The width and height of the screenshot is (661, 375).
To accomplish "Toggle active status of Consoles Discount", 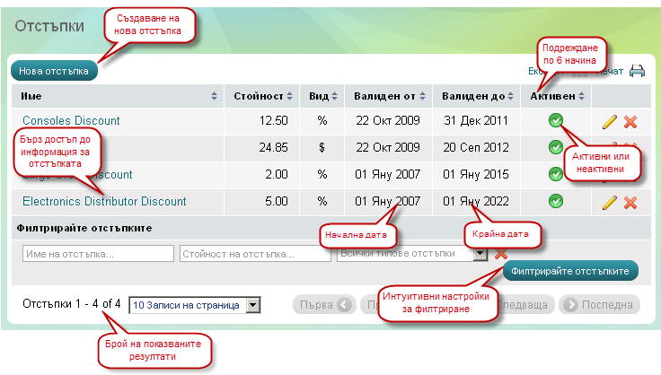I will tap(556, 120).
